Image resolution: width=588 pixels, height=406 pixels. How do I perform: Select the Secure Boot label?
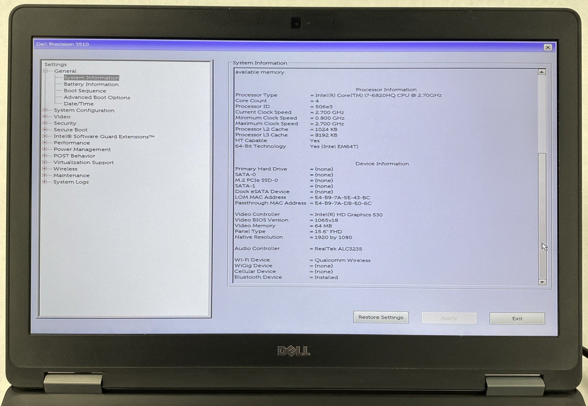(x=70, y=130)
